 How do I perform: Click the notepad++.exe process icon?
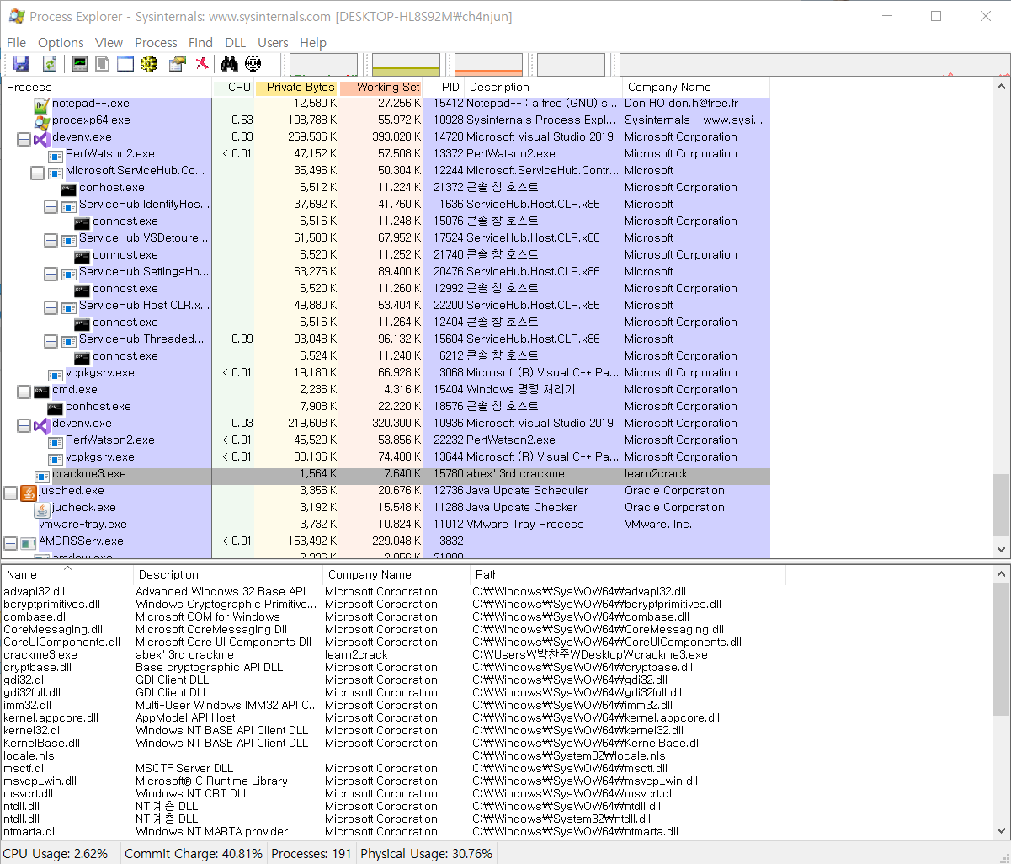tap(42, 105)
